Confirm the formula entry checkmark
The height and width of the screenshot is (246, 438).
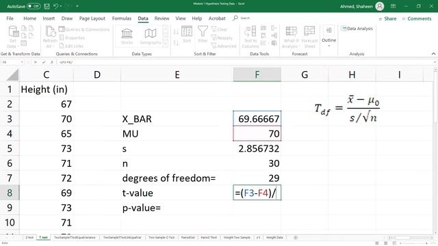44,62
